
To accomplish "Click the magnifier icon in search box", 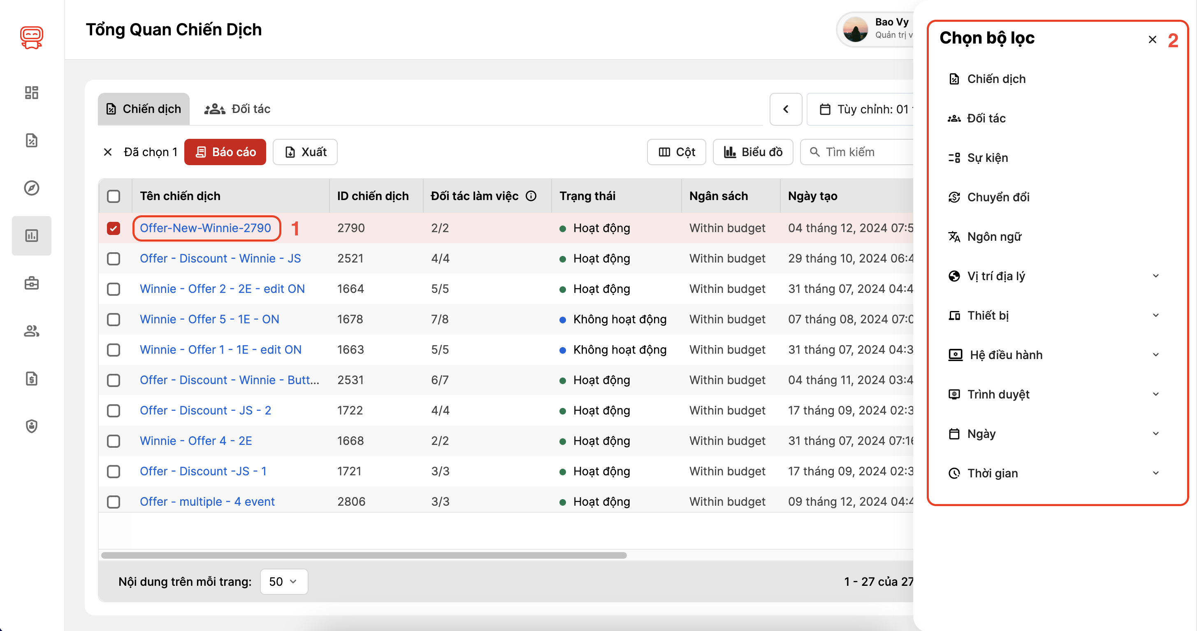I will 814,152.
